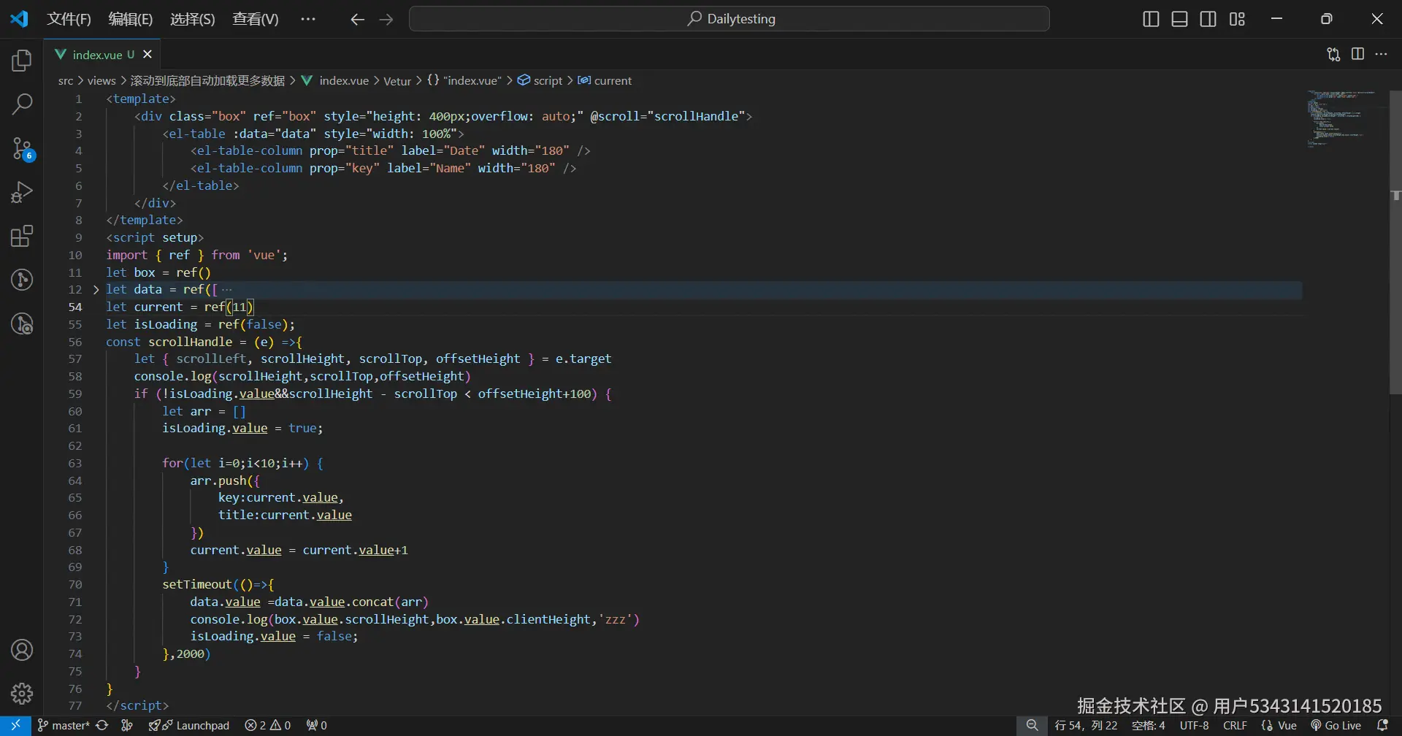Expand the folded code at line 12
1402x736 pixels.
click(x=96, y=290)
